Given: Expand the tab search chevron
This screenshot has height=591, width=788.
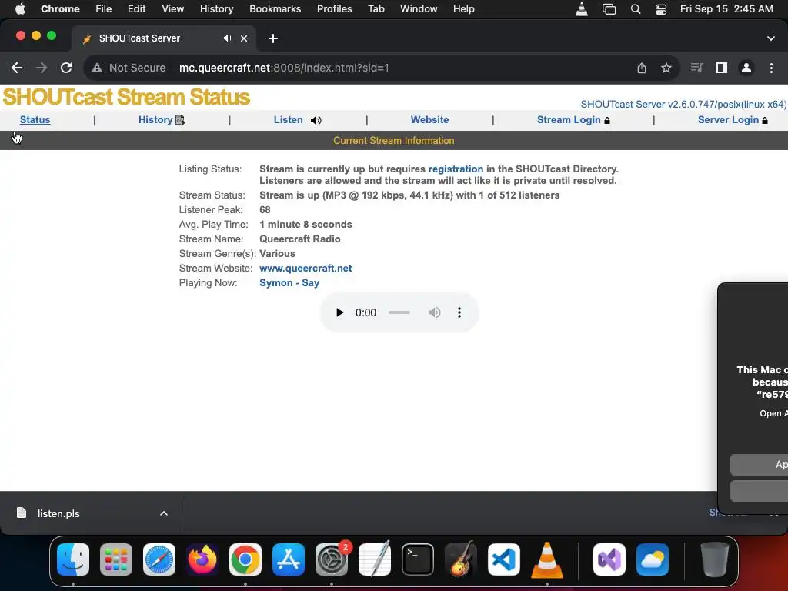Looking at the screenshot, I should 771,38.
